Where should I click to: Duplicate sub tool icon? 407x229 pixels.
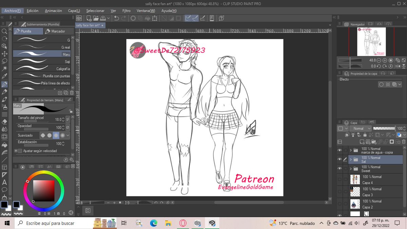(x=66, y=93)
